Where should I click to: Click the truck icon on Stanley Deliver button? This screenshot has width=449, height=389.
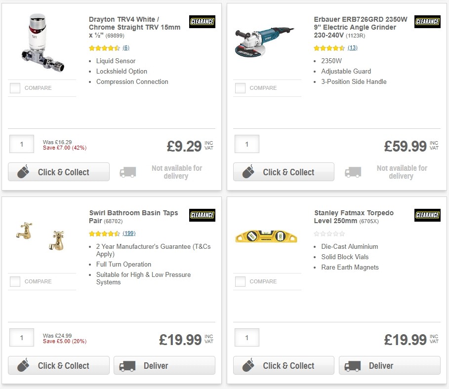click(x=352, y=365)
